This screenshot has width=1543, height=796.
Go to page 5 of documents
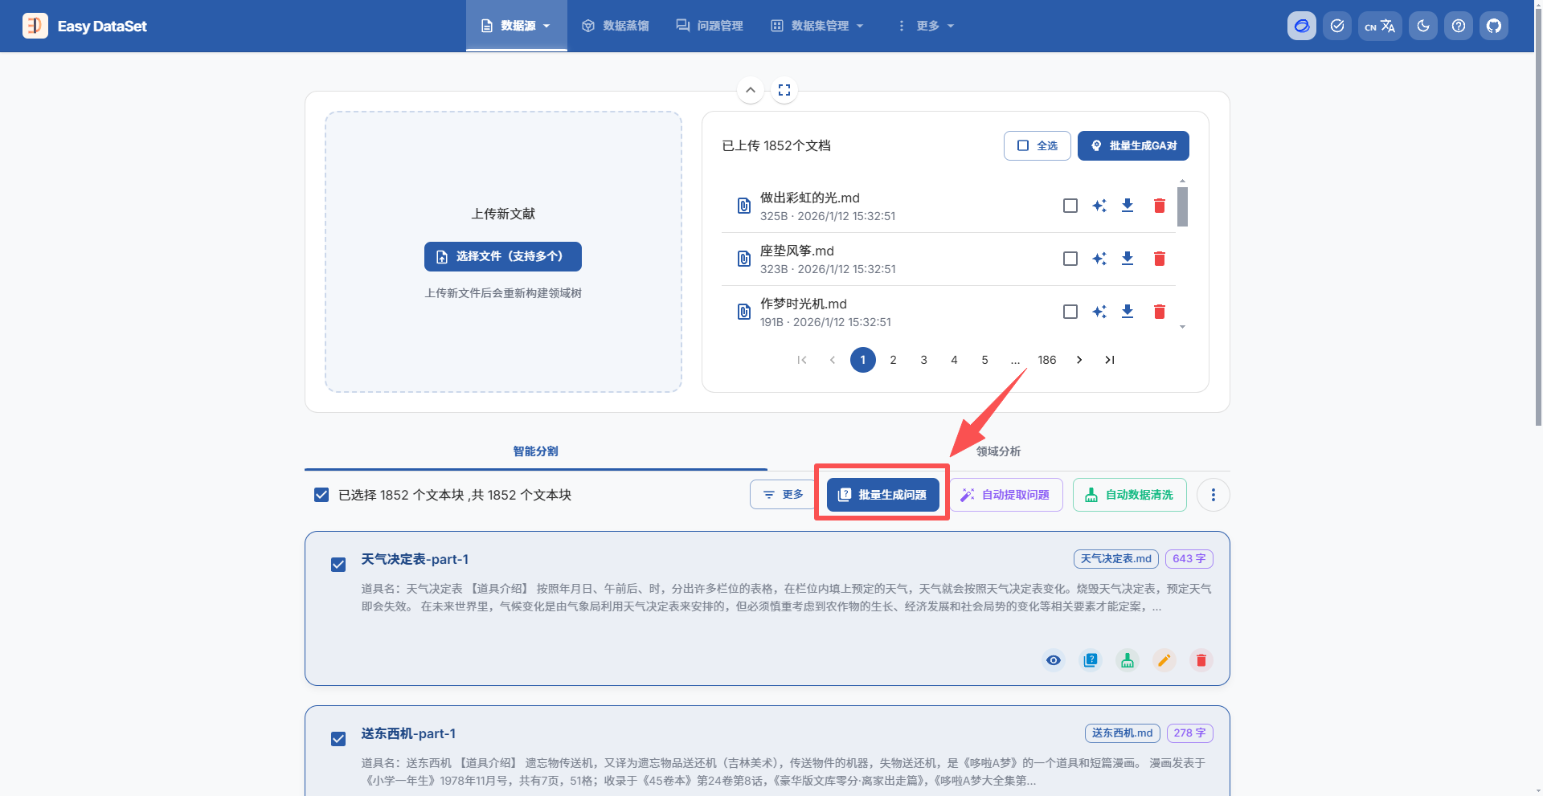point(984,360)
